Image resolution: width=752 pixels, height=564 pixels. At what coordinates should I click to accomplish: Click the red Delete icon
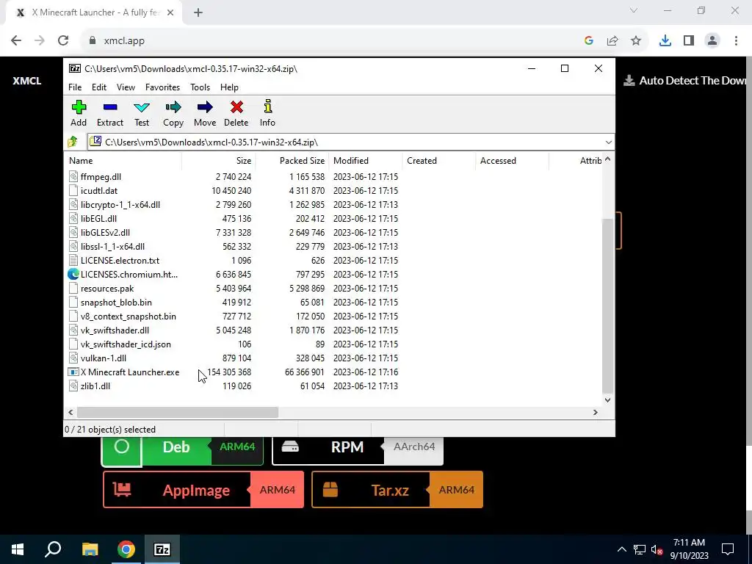click(x=236, y=107)
